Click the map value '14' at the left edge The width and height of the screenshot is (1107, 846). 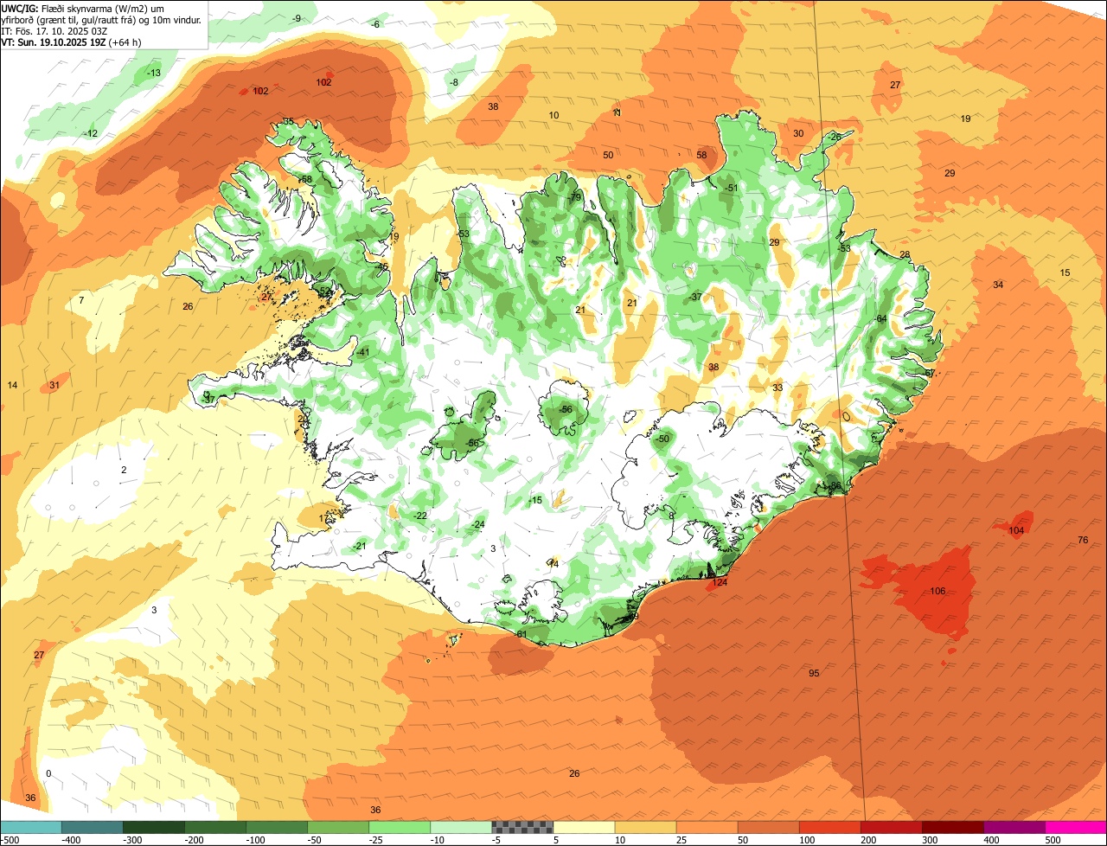[x=12, y=385]
